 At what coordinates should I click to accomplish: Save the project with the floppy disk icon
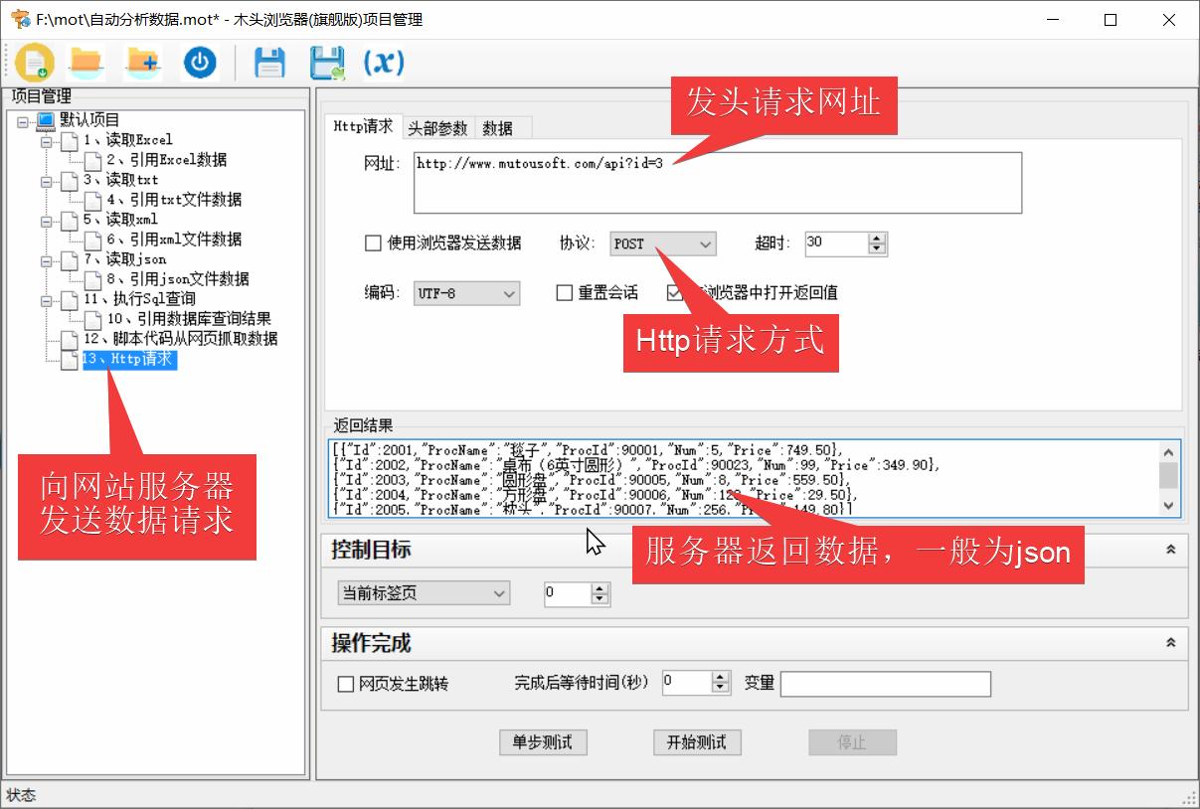click(267, 62)
